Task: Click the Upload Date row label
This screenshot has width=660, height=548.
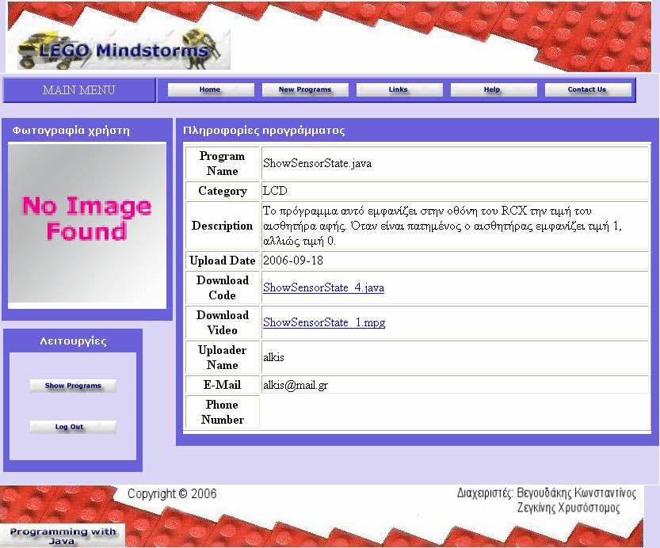Action: 222,261
